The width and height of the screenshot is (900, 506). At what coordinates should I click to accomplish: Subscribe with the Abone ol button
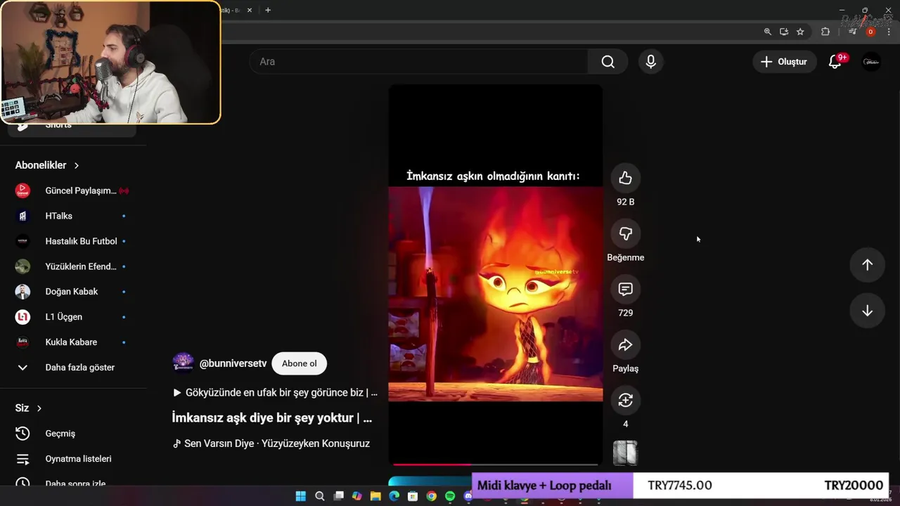pyautogui.click(x=299, y=363)
